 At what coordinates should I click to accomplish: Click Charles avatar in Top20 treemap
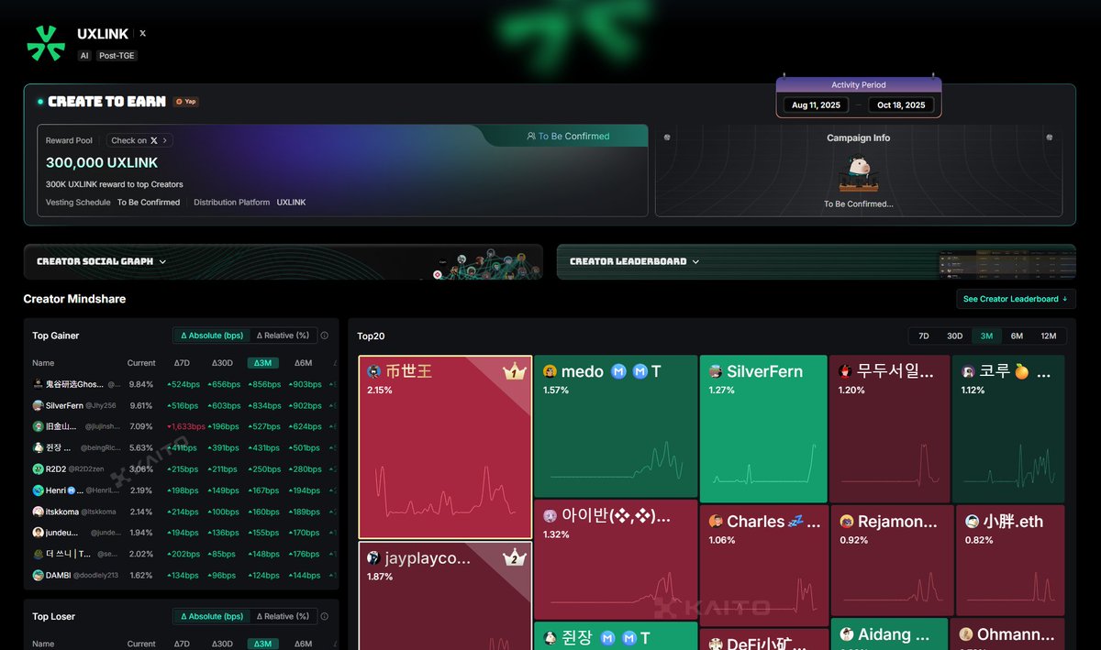[716, 521]
